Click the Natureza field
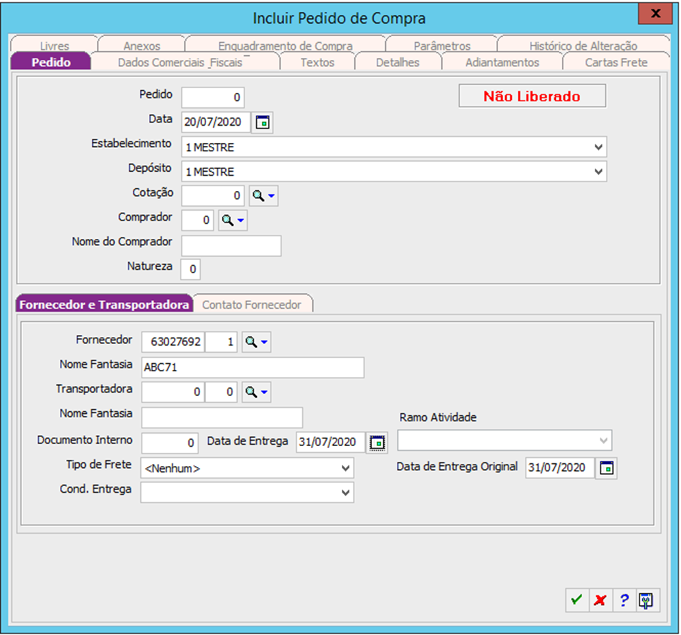Screen dimensions: 681x635 point(190,269)
